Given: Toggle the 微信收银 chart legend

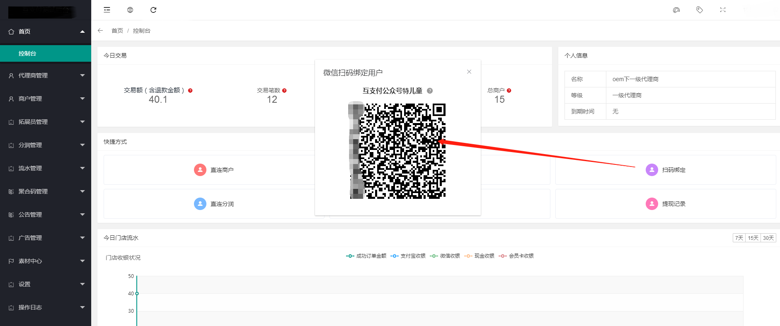Looking at the screenshot, I should [445, 256].
